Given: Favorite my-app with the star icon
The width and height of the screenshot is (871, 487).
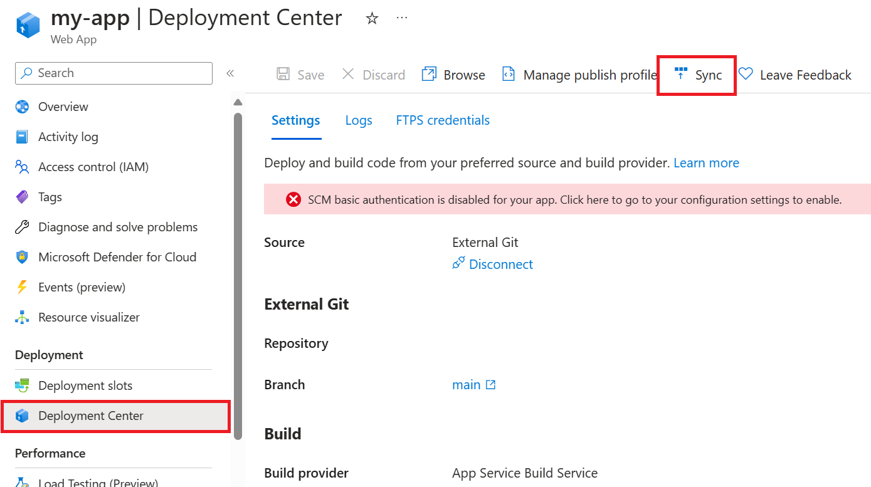Looking at the screenshot, I should 372,19.
